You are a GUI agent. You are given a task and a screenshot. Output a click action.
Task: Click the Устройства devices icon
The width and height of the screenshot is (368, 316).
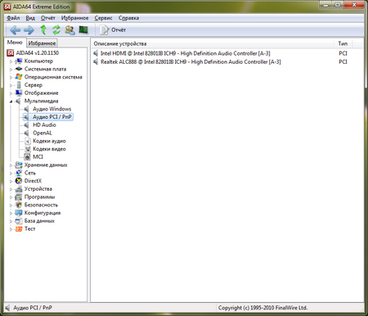tap(19, 189)
